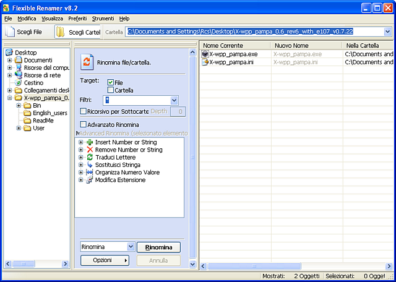Expand Sostituisci Stringa node
396x282 pixels.
coord(81,165)
